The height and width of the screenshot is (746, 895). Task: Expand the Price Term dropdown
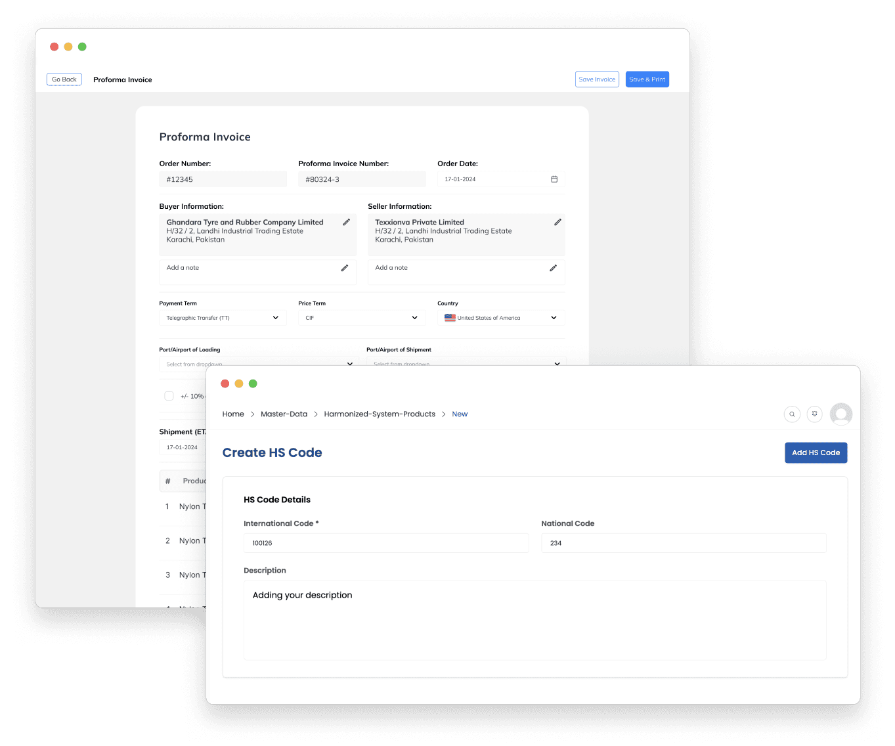click(414, 317)
